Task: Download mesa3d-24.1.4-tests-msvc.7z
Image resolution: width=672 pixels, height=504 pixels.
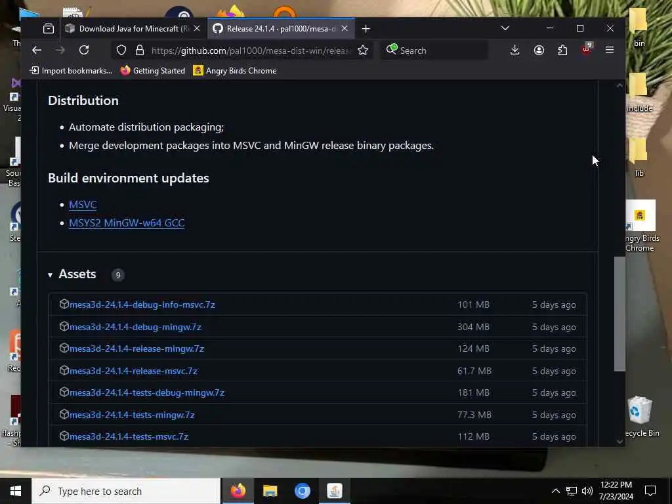Action: pyautogui.click(x=129, y=436)
